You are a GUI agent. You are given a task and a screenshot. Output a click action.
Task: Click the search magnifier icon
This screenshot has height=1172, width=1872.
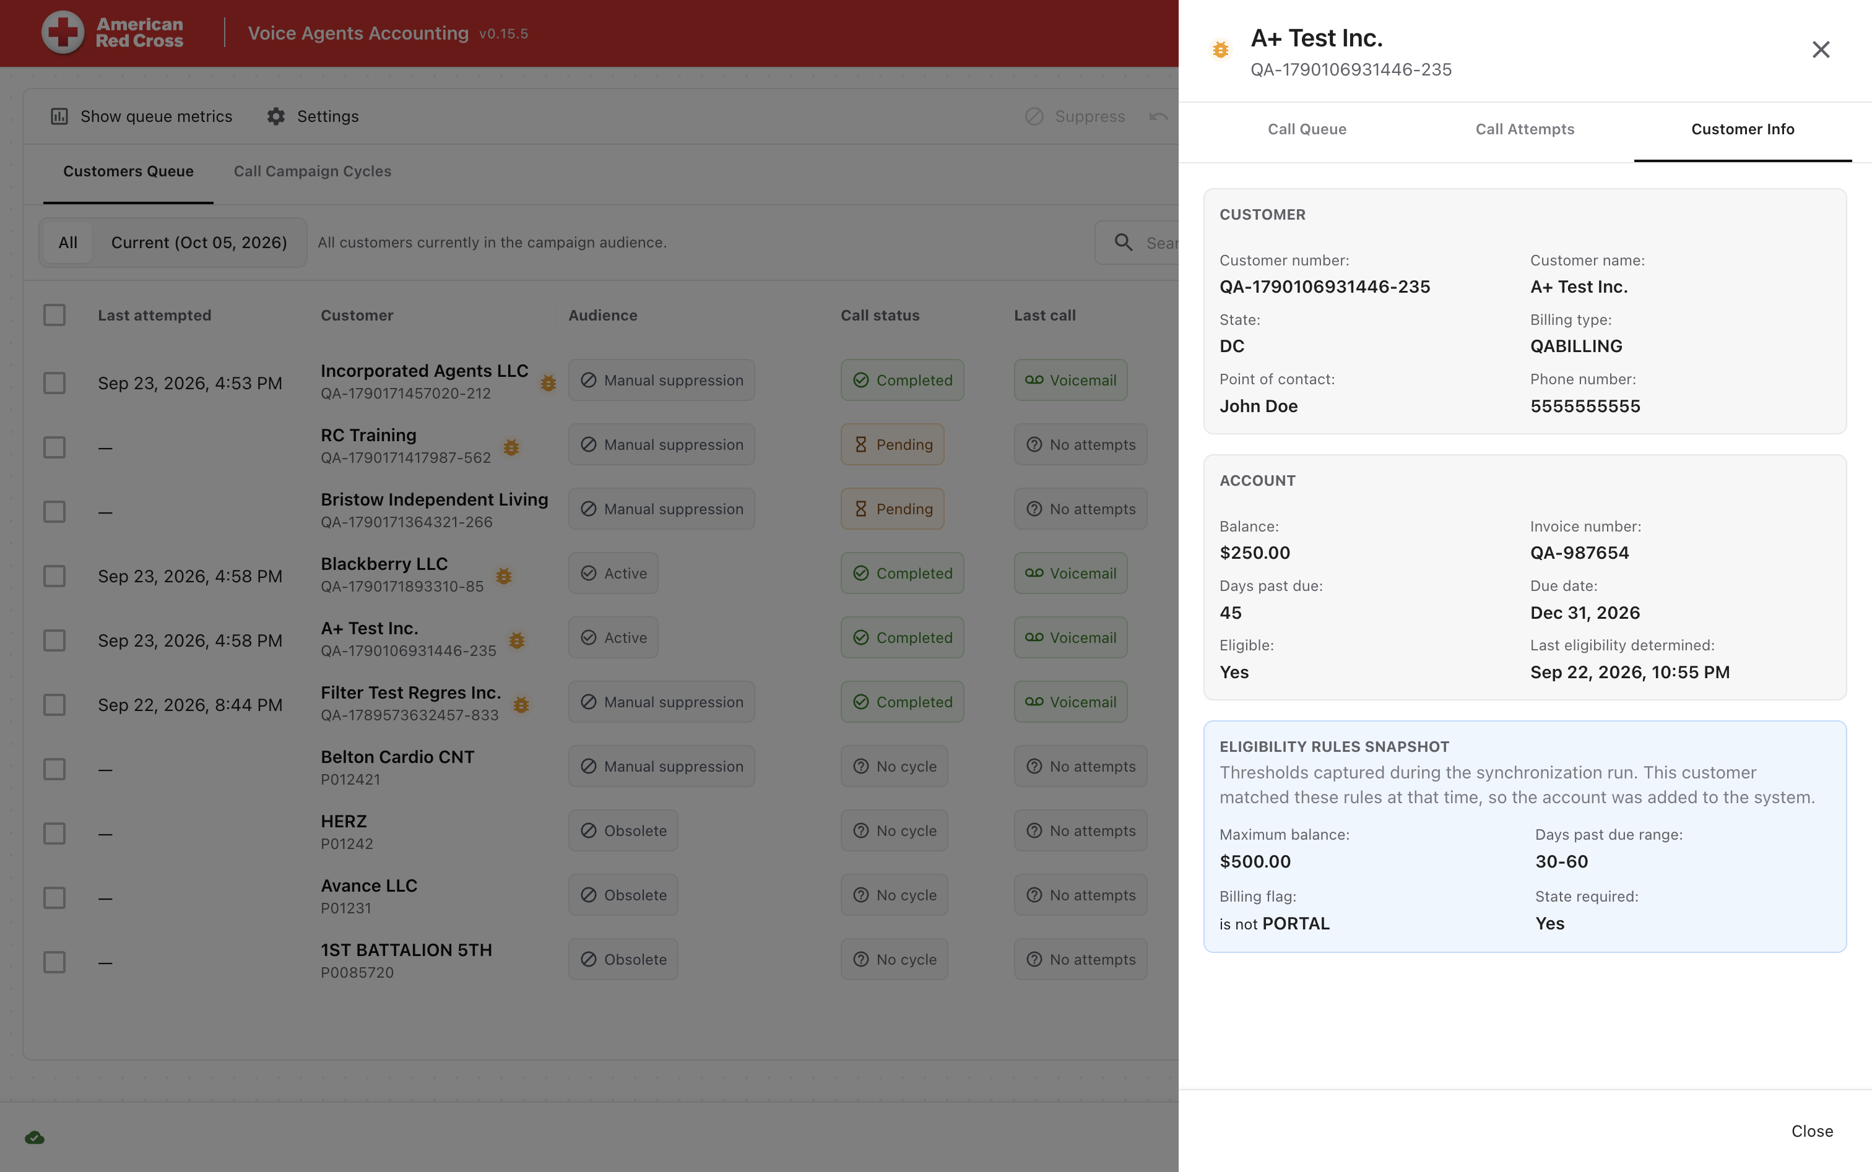click(x=1123, y=242)
